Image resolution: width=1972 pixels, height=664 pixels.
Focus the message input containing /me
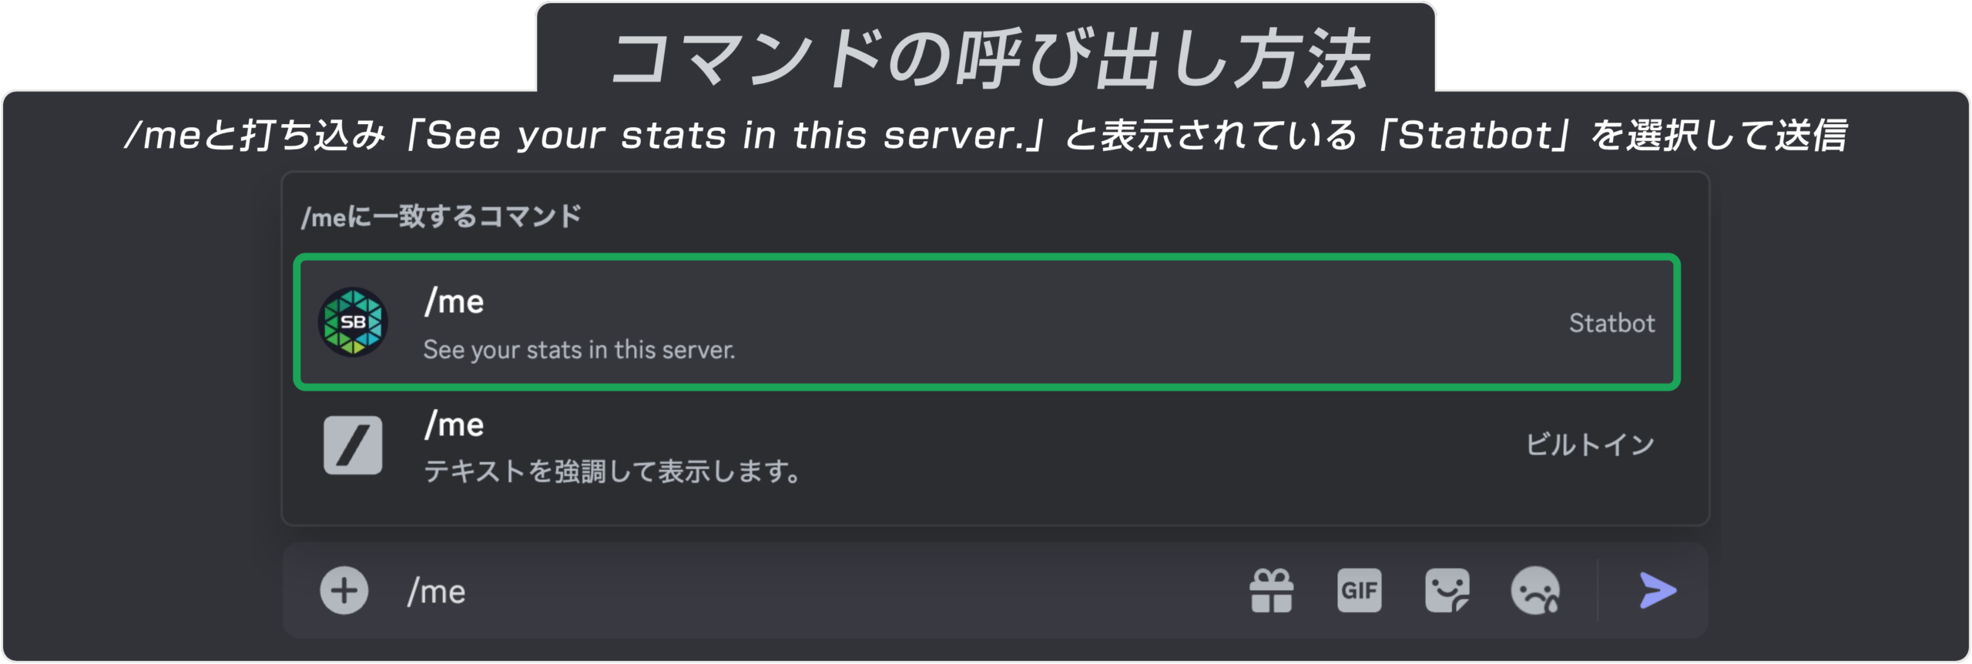(x=770, y=592)
